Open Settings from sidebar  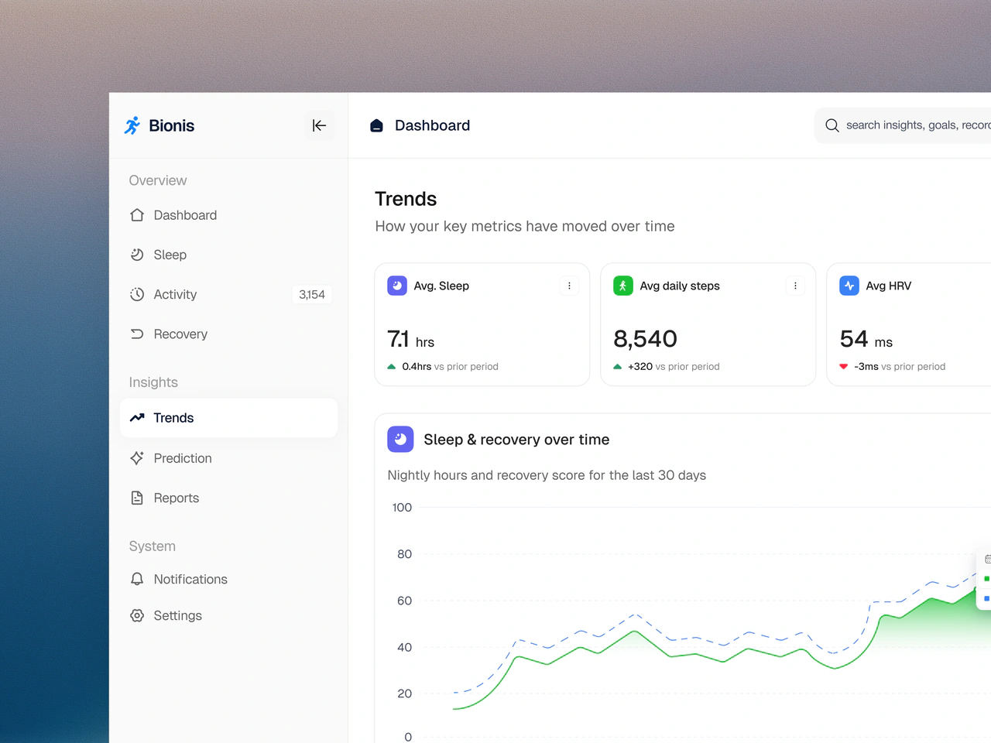(x=228, y=615)
